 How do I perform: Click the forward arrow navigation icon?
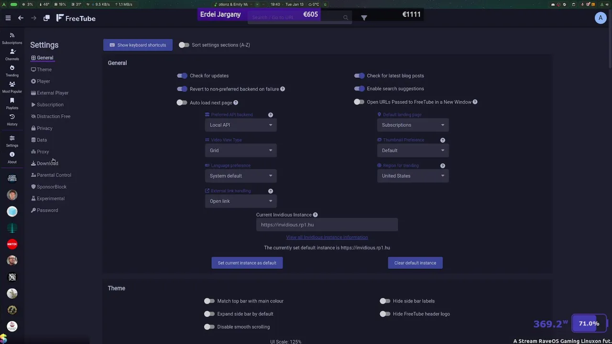point(33,18)
